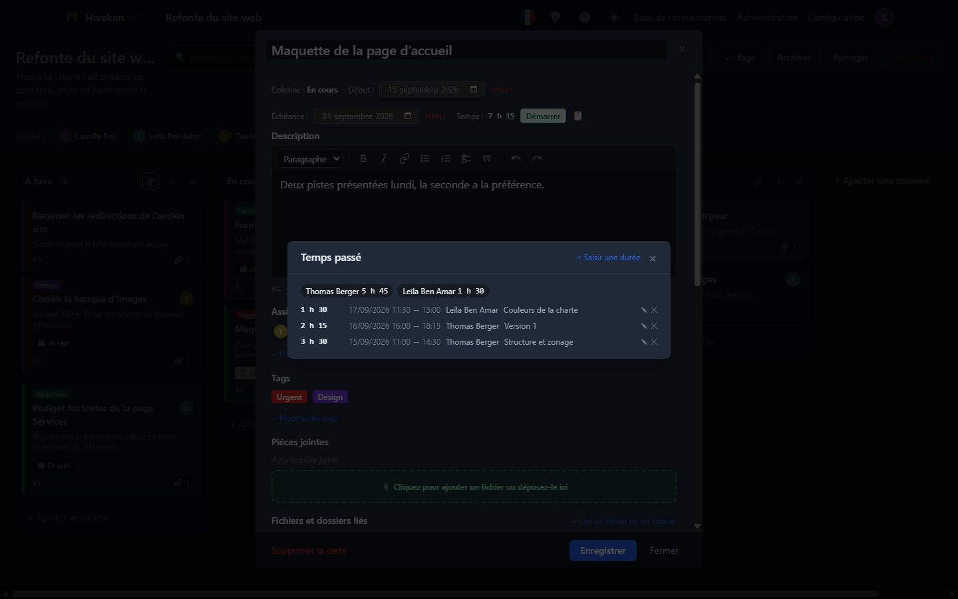Screen dimensions: 958x599
Task: Open the help question mark icon
Action: tap(585, 17)
